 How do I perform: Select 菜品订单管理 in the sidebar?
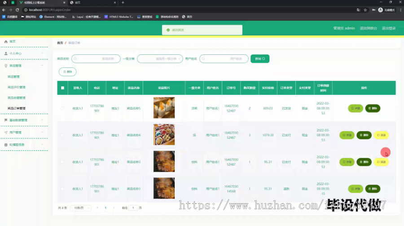click(17, 108)
